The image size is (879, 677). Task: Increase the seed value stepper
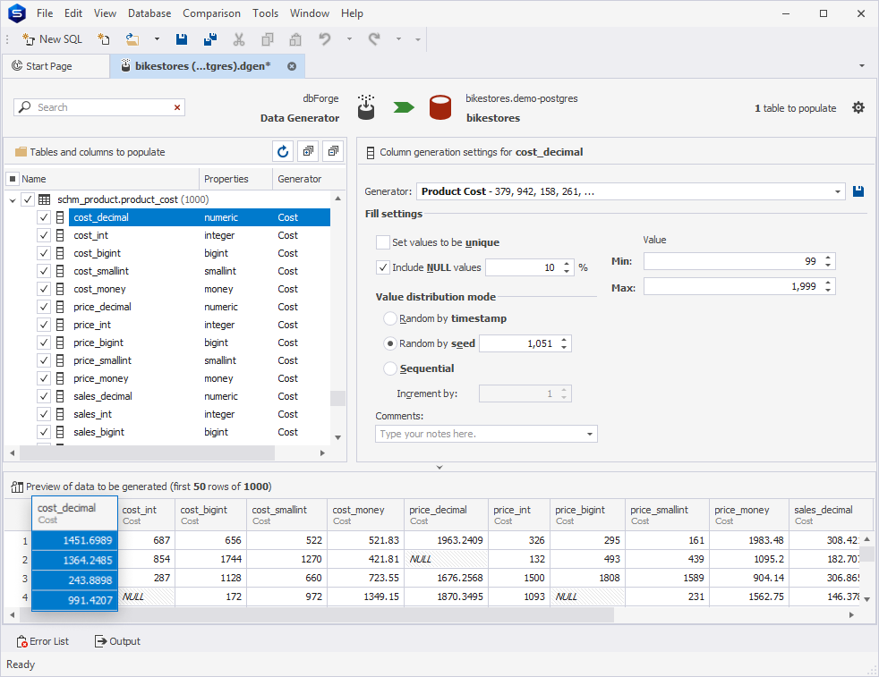pos(564,339)
